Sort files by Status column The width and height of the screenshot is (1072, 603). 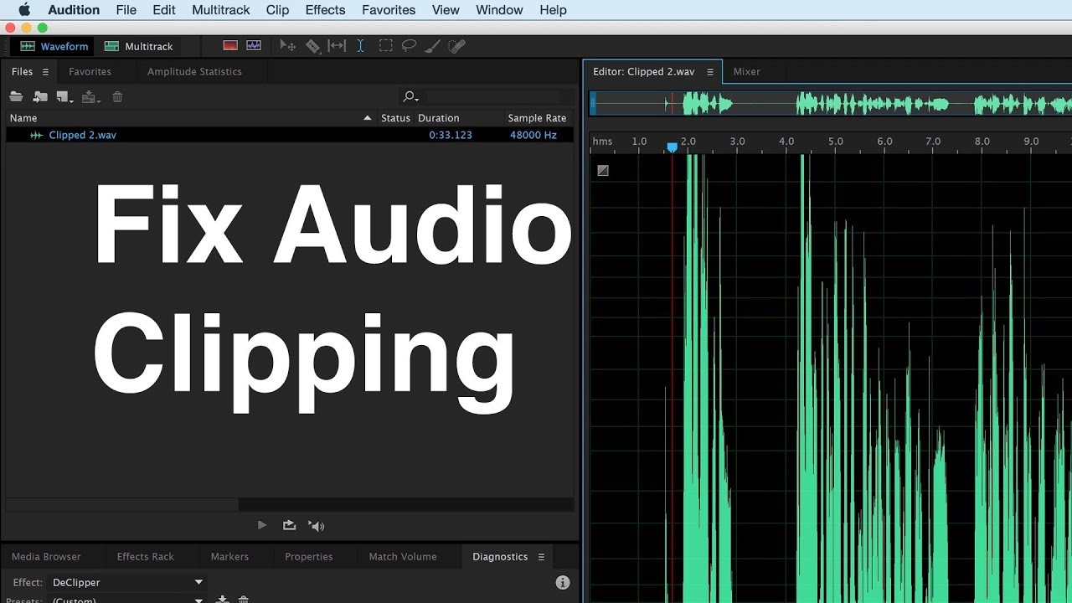(x=395, y=118)
